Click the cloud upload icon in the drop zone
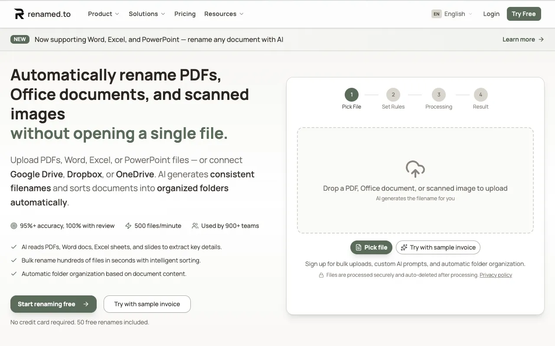 (x=415, y=169)
